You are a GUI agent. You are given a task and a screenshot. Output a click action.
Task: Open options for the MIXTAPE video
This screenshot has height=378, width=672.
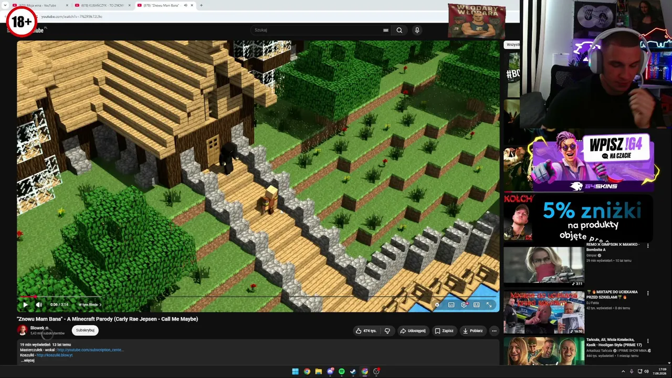point(648,293)
